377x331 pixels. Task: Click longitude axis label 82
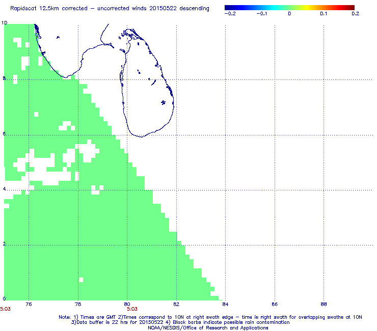click(176, 305)
